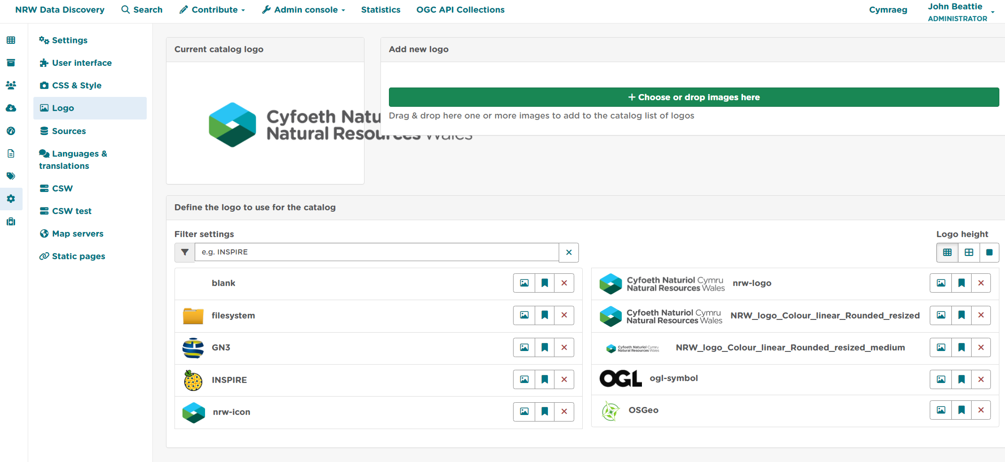1005x462 pixels.
Task: Remove the INSPIRE logo
Action: [564, 379]
